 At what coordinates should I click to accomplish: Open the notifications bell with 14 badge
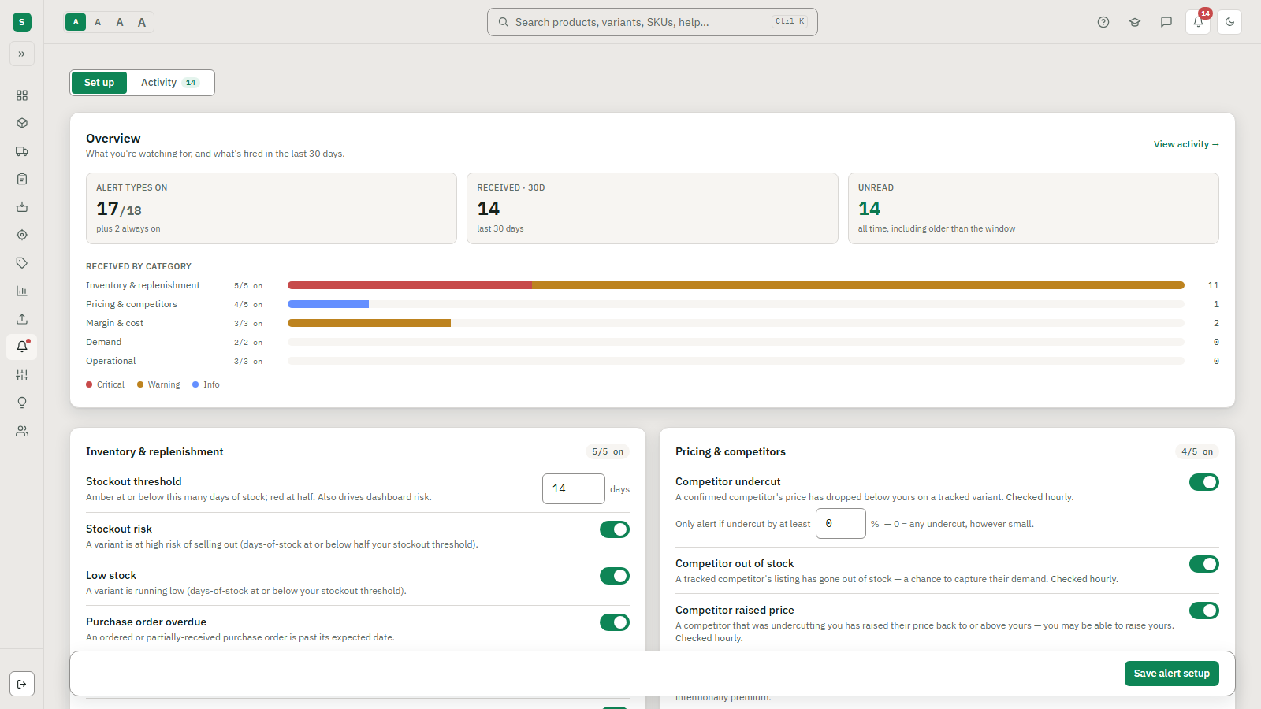[1198, 22]
